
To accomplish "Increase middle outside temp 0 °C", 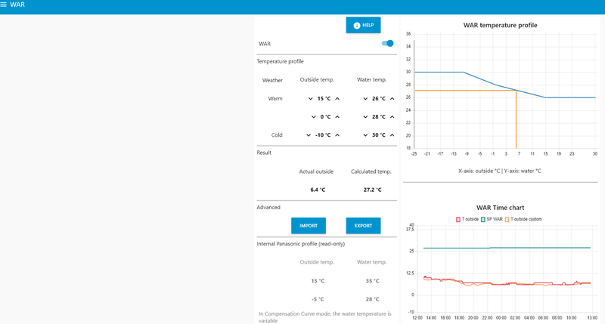I will click(x=337, y=117).
